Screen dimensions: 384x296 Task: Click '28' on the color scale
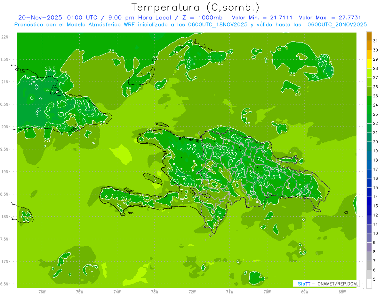point(376,68)
